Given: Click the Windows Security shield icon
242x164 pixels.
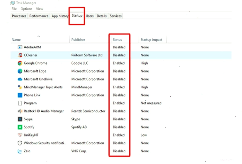Looking at the screenshot, I should click(20, 143).
